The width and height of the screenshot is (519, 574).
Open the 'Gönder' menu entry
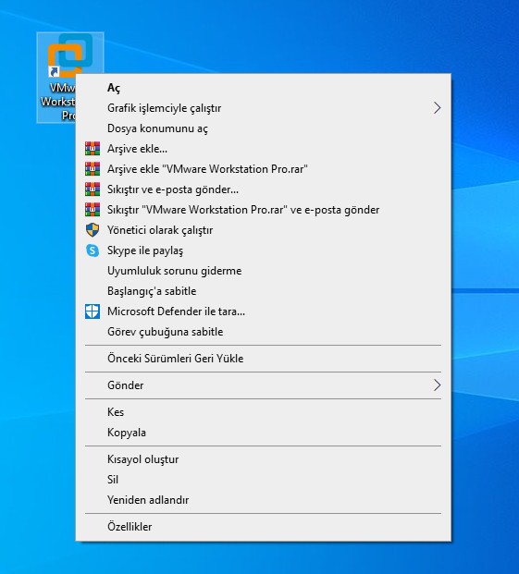pyautogui.click(x=263, y=385)
